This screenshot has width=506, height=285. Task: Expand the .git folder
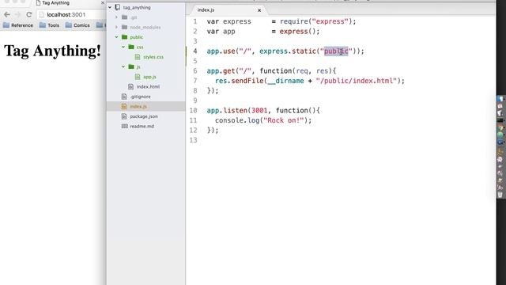click(116, 17)
